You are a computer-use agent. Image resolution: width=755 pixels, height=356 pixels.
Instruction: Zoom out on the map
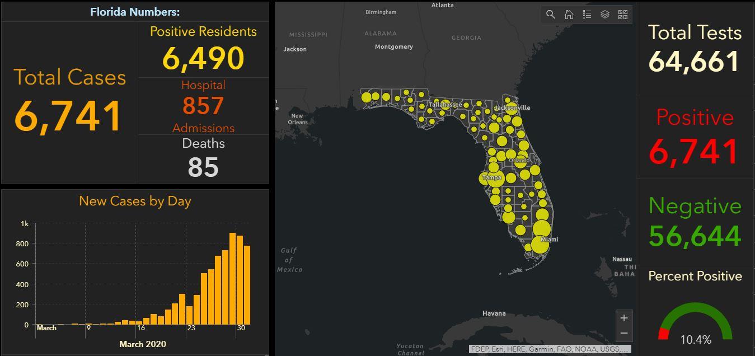(x=624, y=333)
